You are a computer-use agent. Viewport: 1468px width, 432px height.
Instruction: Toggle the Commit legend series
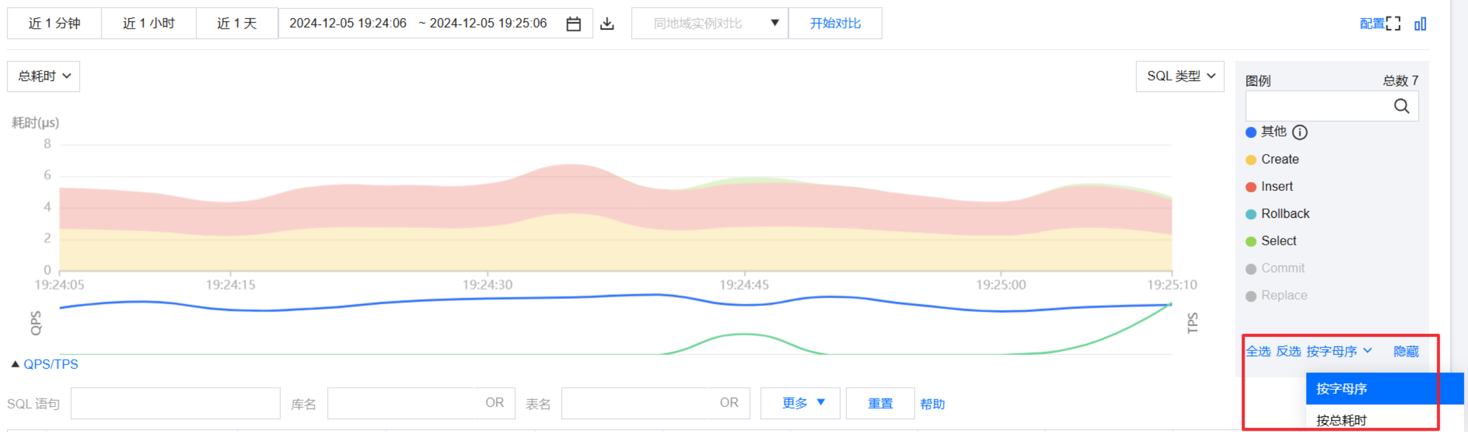(x=1282, y=269)
